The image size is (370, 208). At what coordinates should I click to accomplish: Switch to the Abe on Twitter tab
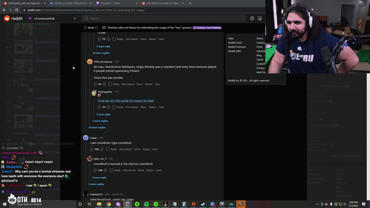pyautogui.click(x=71, y=3)
